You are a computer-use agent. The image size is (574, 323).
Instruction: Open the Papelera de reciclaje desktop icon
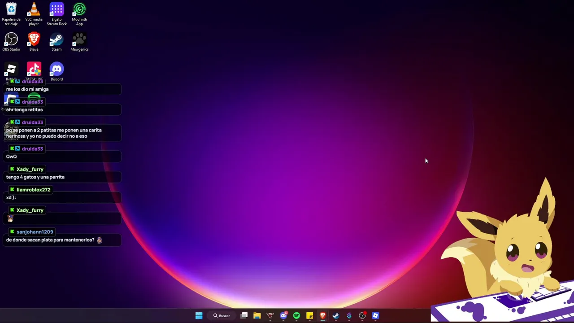coord(11,14)
